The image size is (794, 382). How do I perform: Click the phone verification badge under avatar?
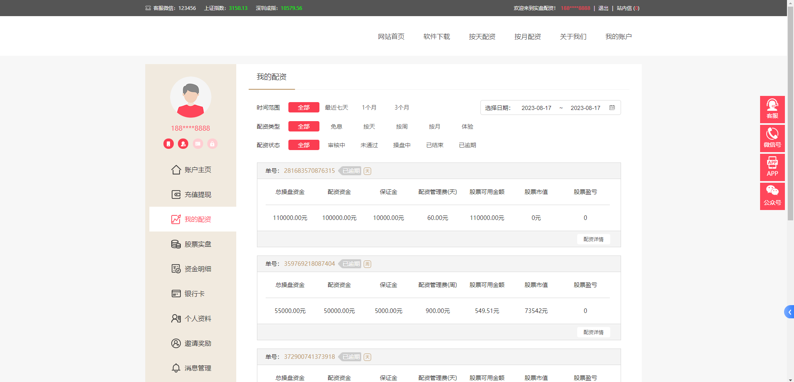pyautogui.click(x=168, y=144)
